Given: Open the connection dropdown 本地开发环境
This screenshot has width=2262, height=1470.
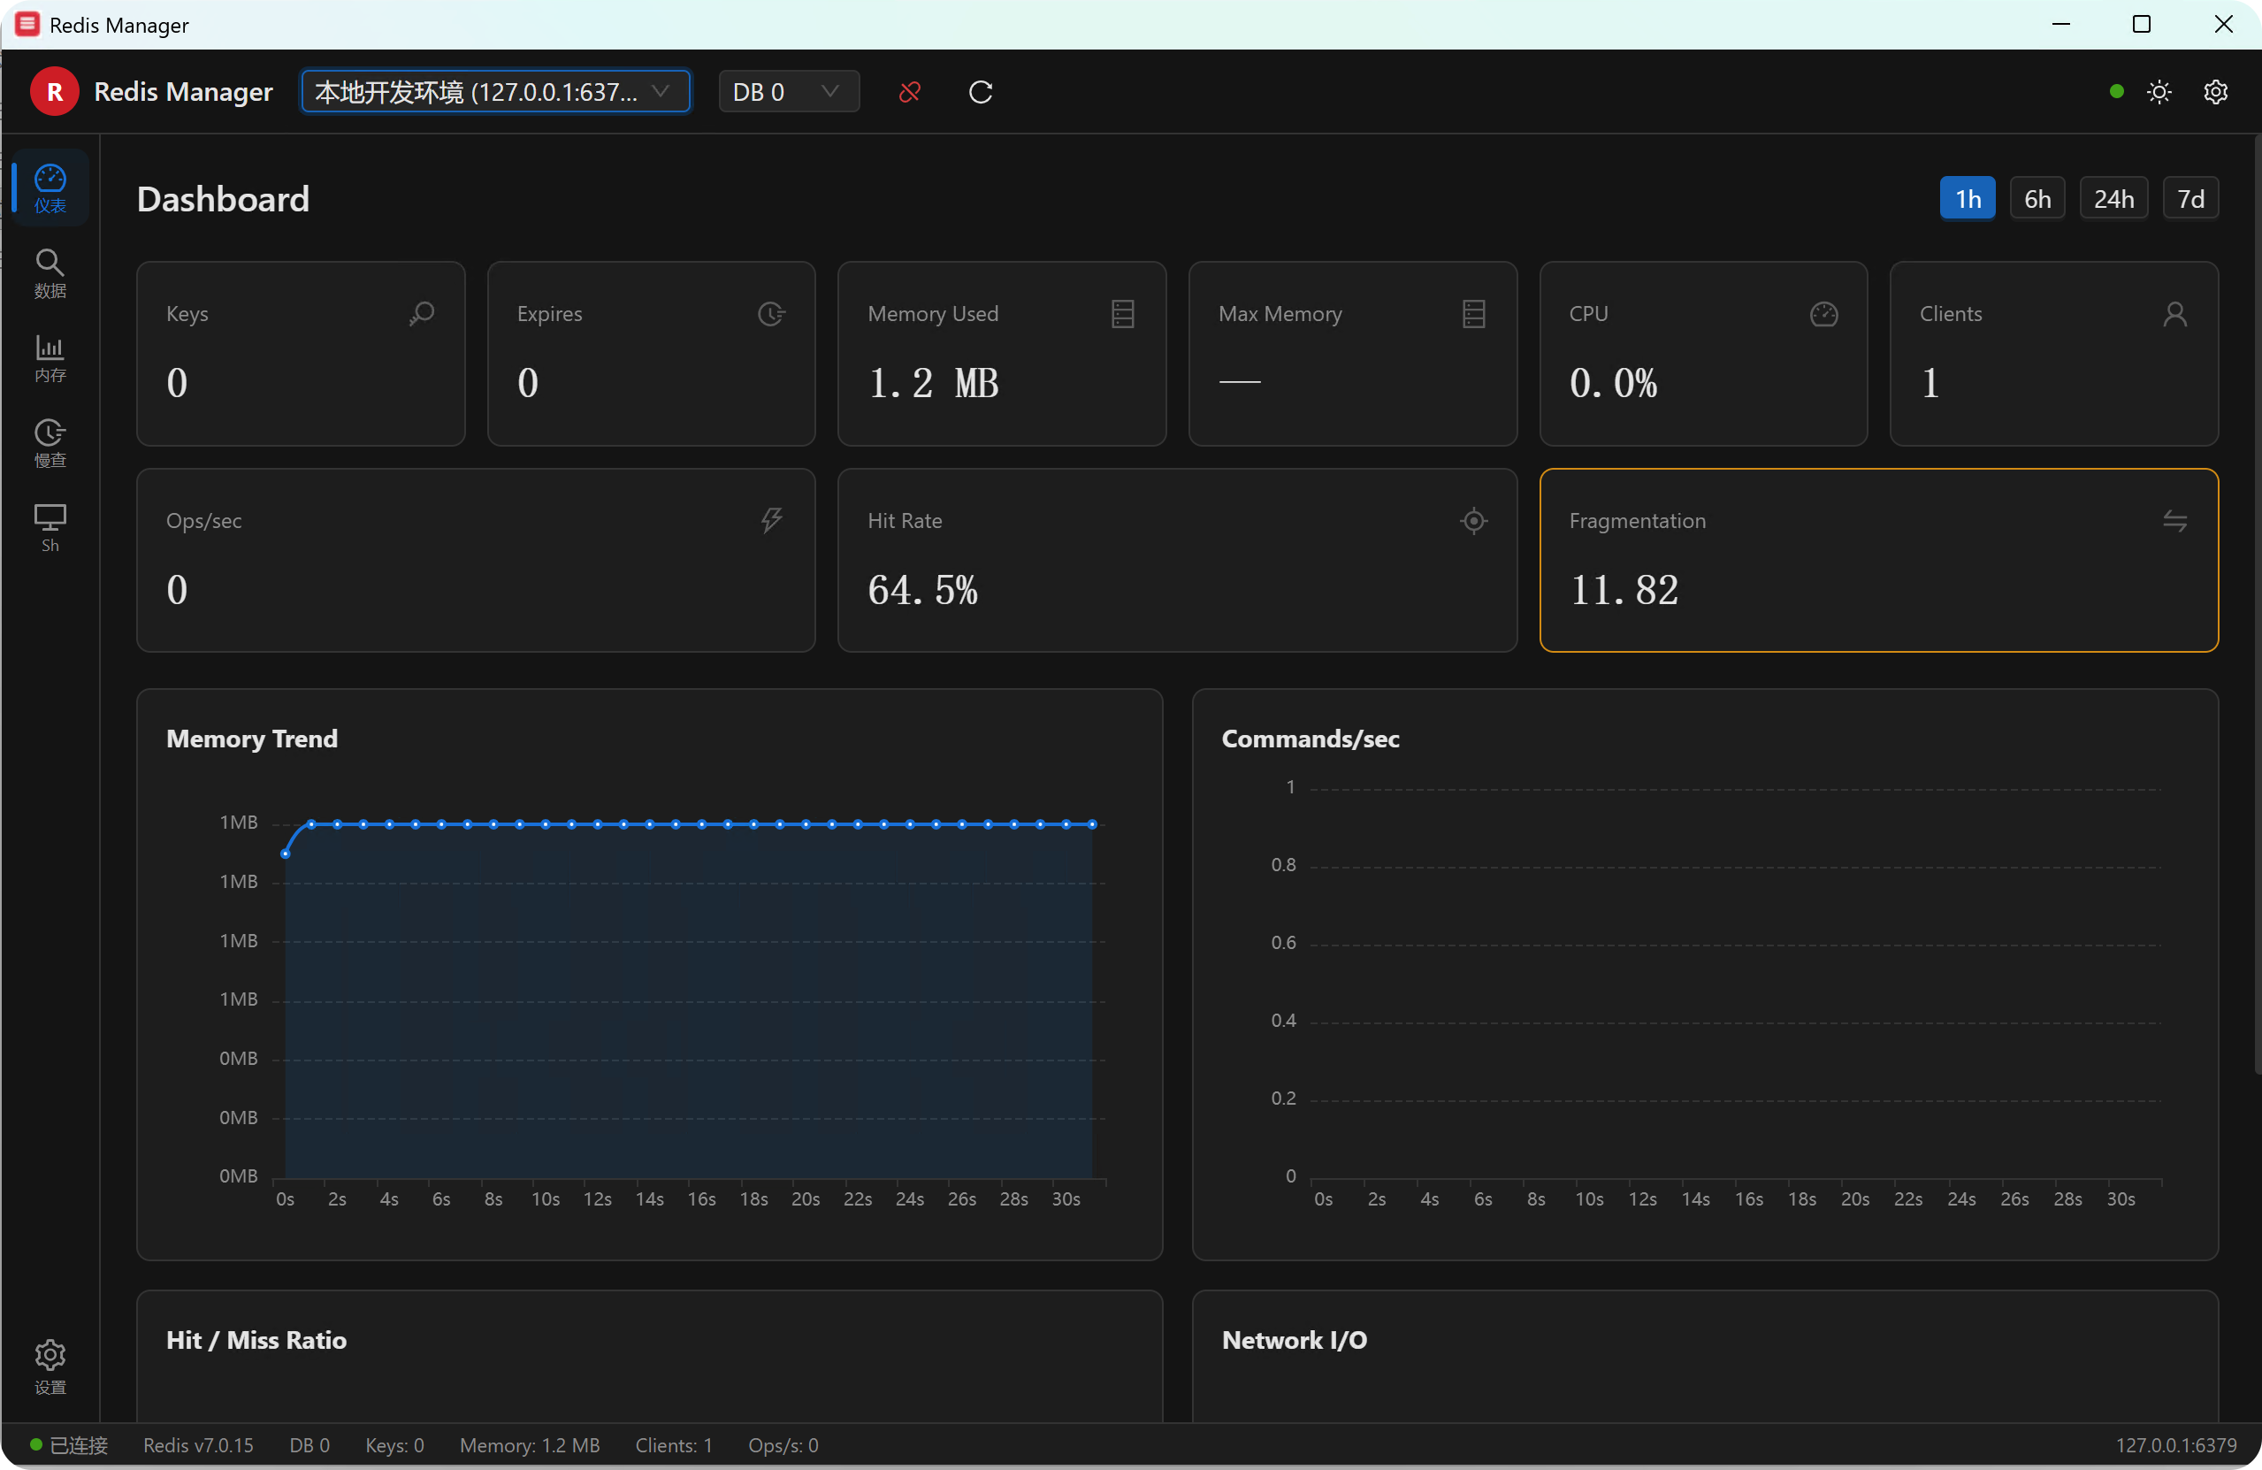Looking at the screenshot, I should pyautogui.click(x=495, y=91).
